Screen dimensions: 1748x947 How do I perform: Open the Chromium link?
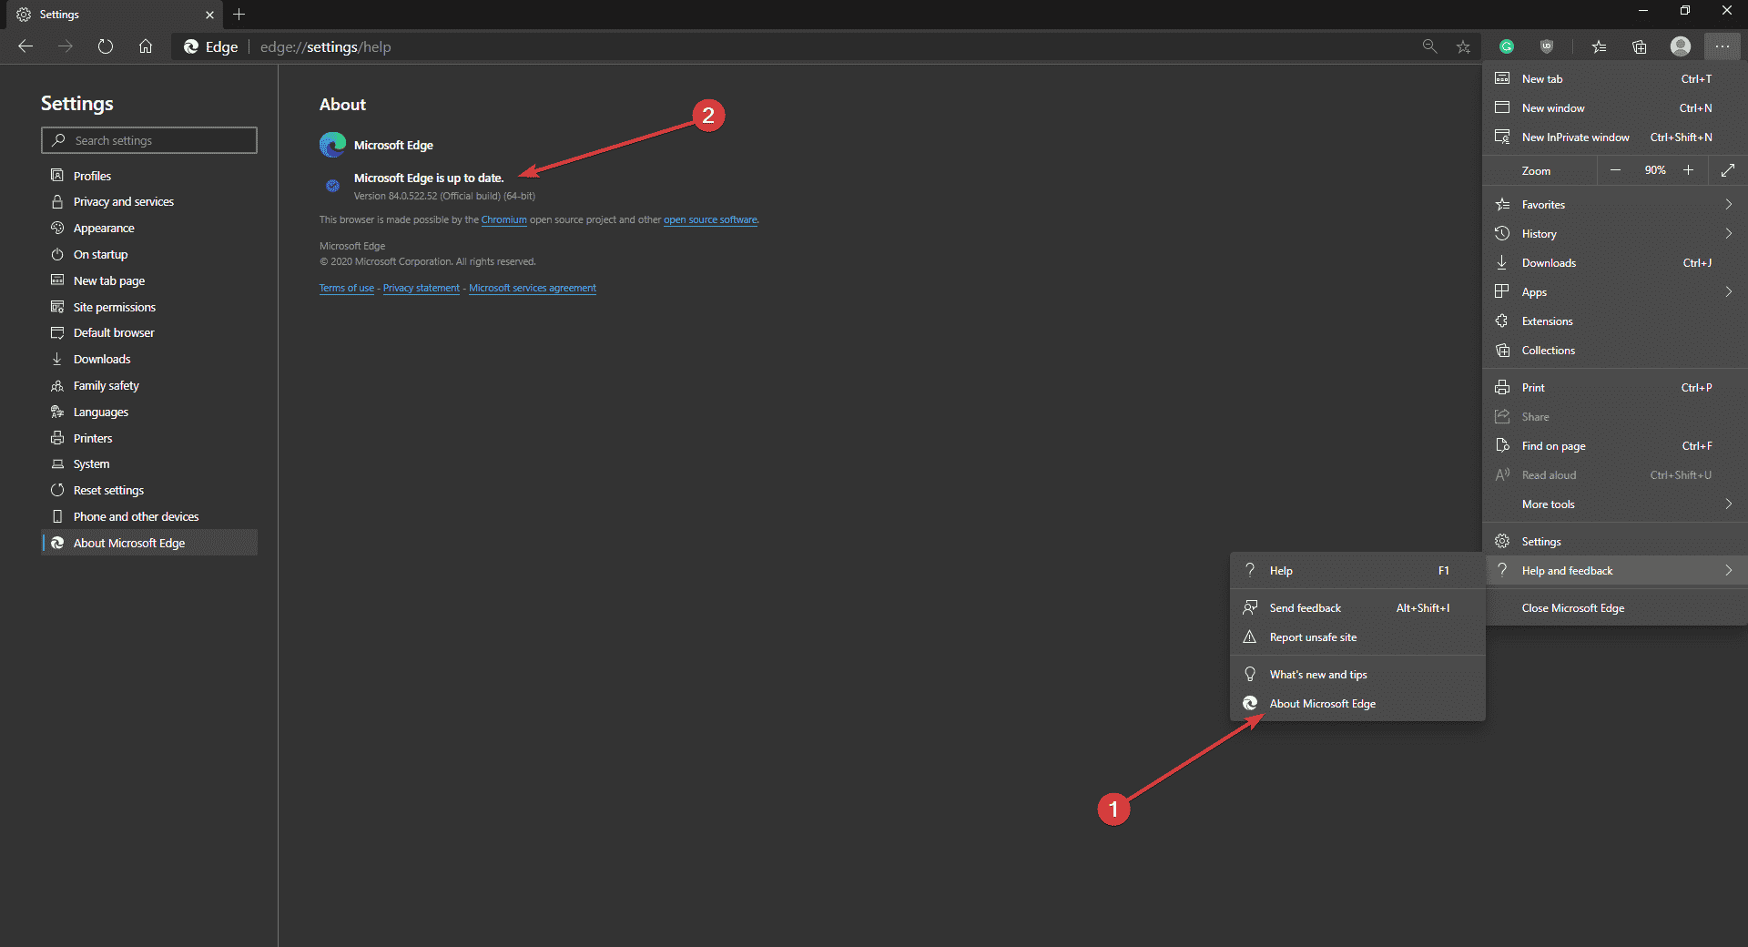[x=503, y=219]
